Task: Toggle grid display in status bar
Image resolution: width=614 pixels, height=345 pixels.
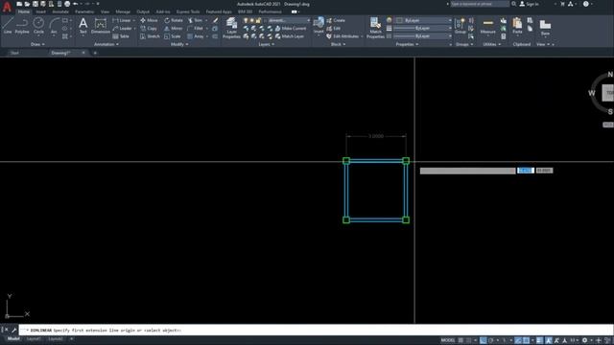Action: 460,340
